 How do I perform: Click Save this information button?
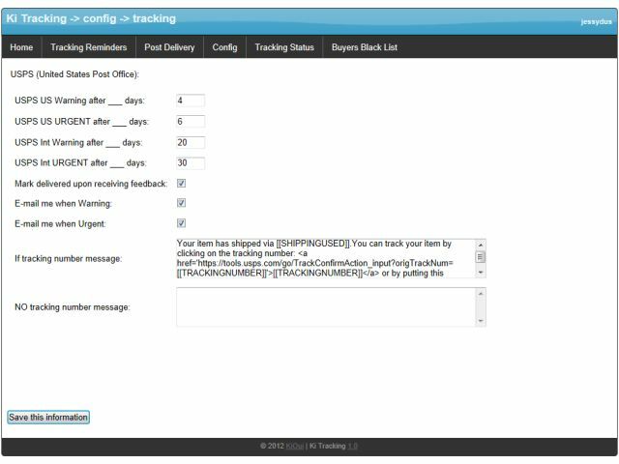point(48,418)
